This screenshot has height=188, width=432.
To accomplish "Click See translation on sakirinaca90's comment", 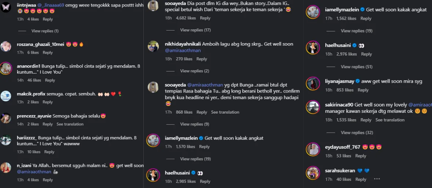I will (390, 120).
